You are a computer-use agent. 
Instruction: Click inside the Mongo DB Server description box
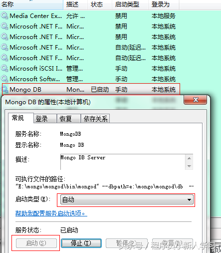(123, 162)
